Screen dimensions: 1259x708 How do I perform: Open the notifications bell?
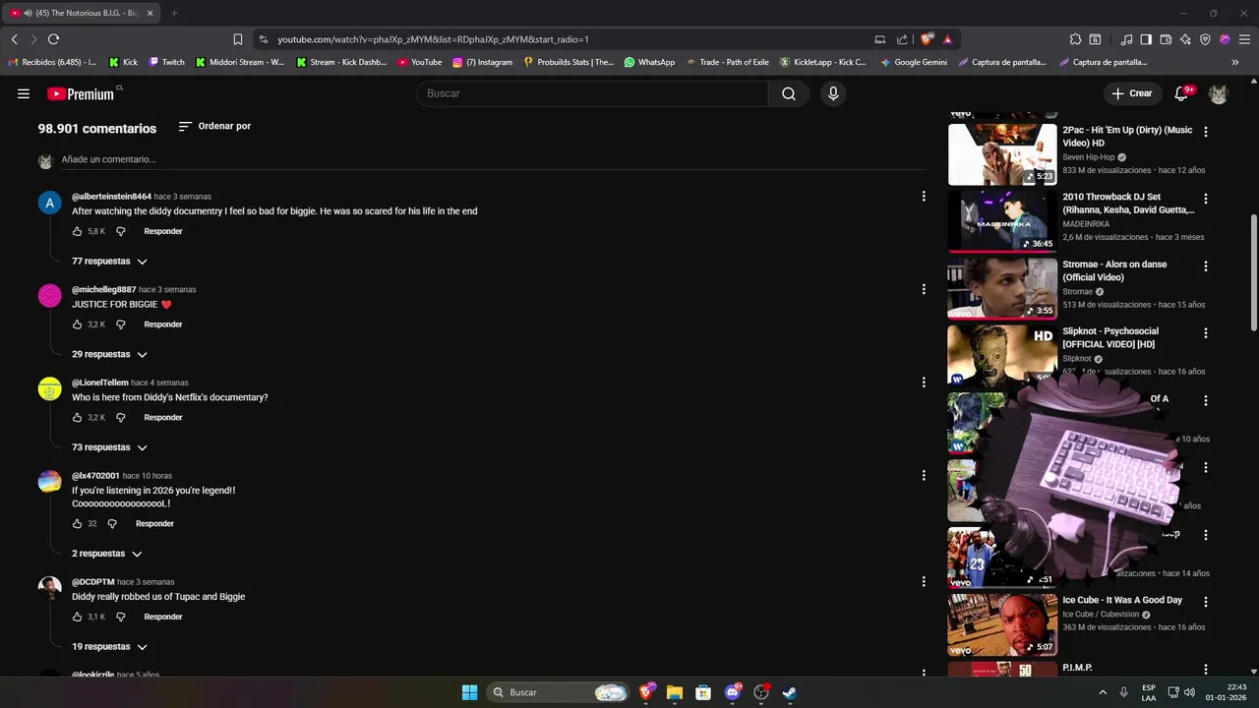[x=1181, y=93]
